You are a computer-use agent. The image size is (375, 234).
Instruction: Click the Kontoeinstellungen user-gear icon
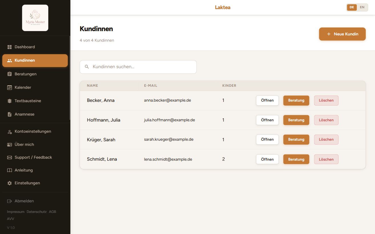9,132
